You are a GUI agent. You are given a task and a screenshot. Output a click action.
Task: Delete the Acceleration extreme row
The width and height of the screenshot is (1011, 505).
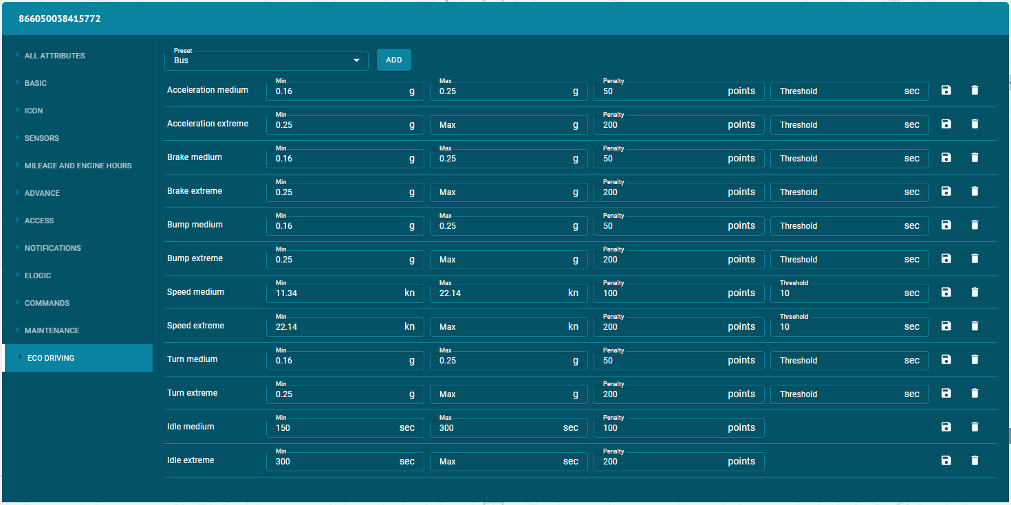tap(975, 124)
